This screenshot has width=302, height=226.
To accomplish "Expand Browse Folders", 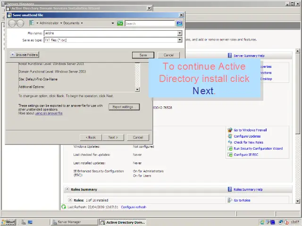I will click(25, 55).
